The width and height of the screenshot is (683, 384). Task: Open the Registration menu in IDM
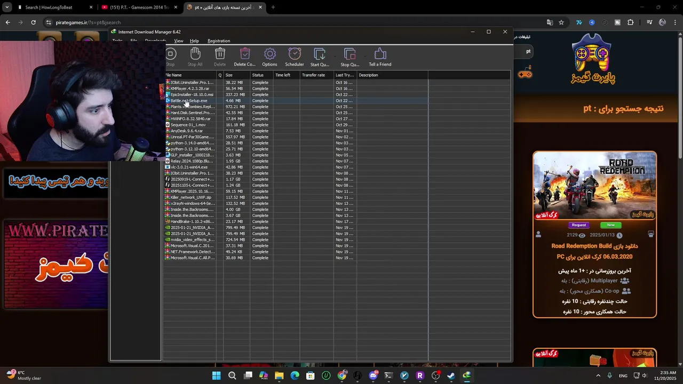point(219,41)
